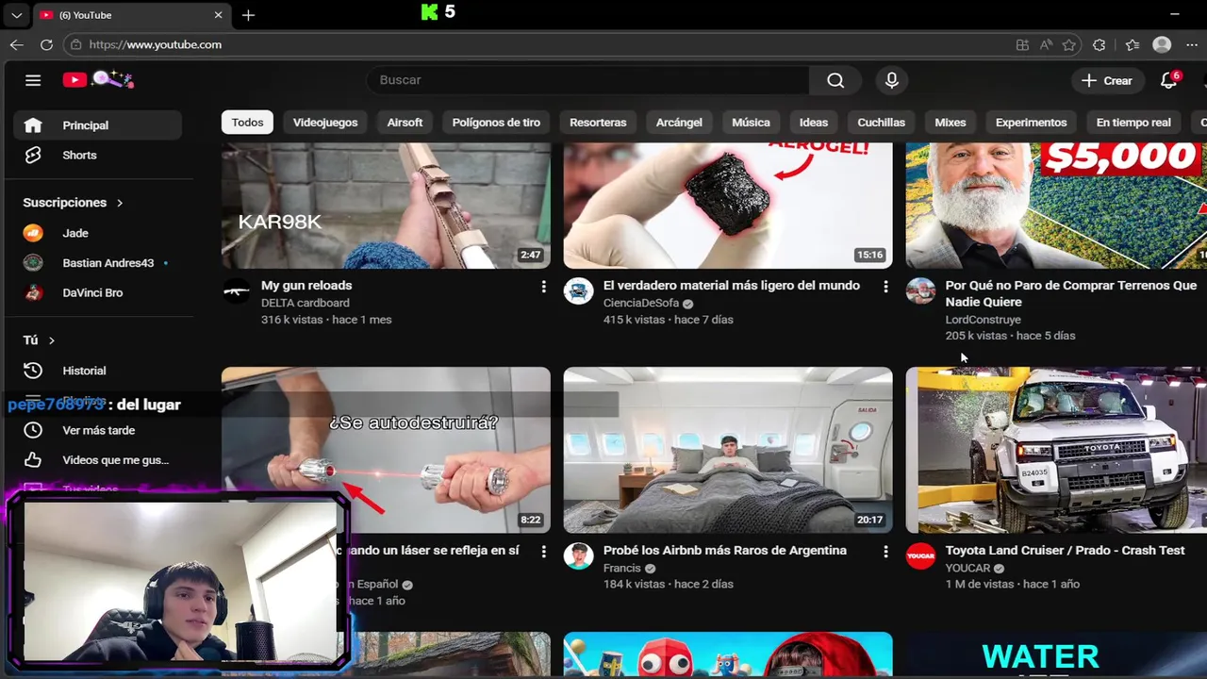Open the WATER video thumbnail

click(x=1056, y=654)
